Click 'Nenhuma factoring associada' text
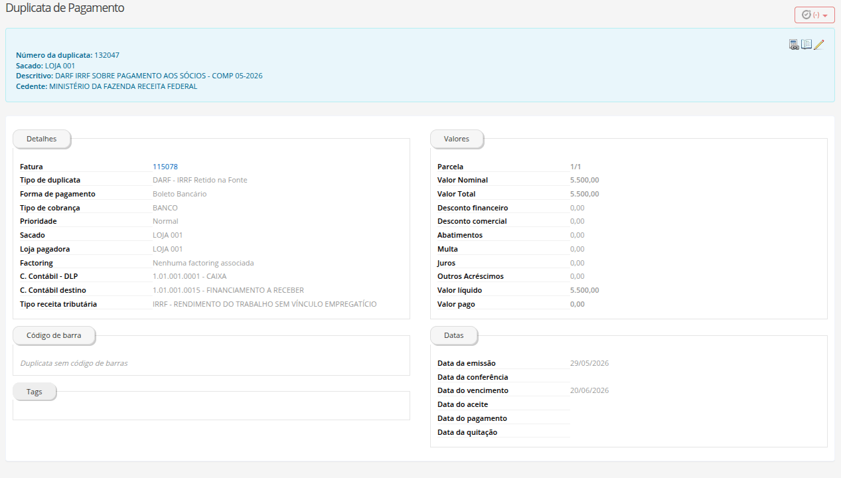 click(x=203, y=263)
